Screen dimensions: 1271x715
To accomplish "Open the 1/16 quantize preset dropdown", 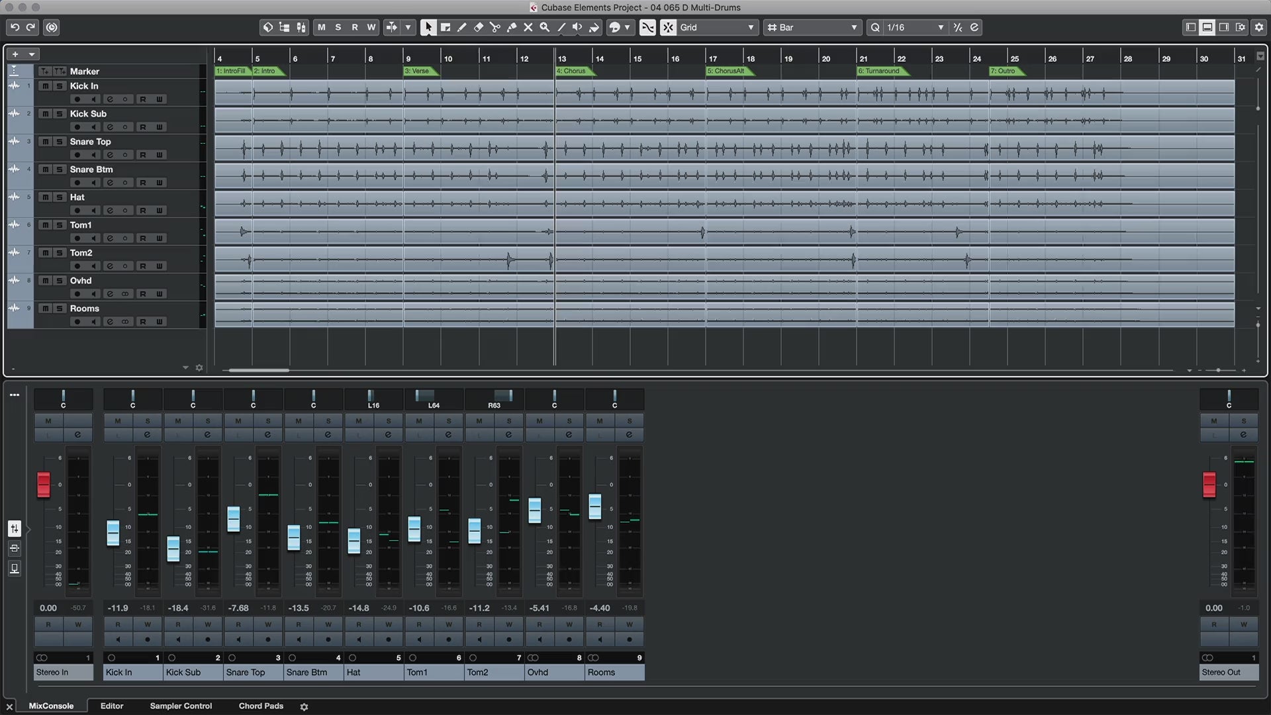I will coord(940,27).
